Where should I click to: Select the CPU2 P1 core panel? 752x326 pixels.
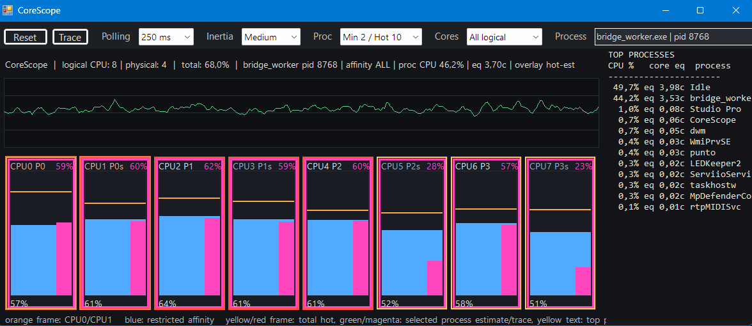(189, 233)
